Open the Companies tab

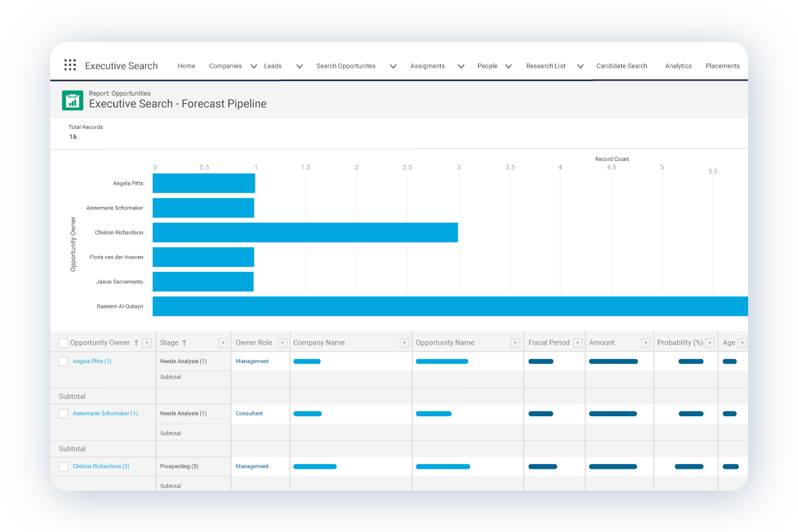(225, 66)
